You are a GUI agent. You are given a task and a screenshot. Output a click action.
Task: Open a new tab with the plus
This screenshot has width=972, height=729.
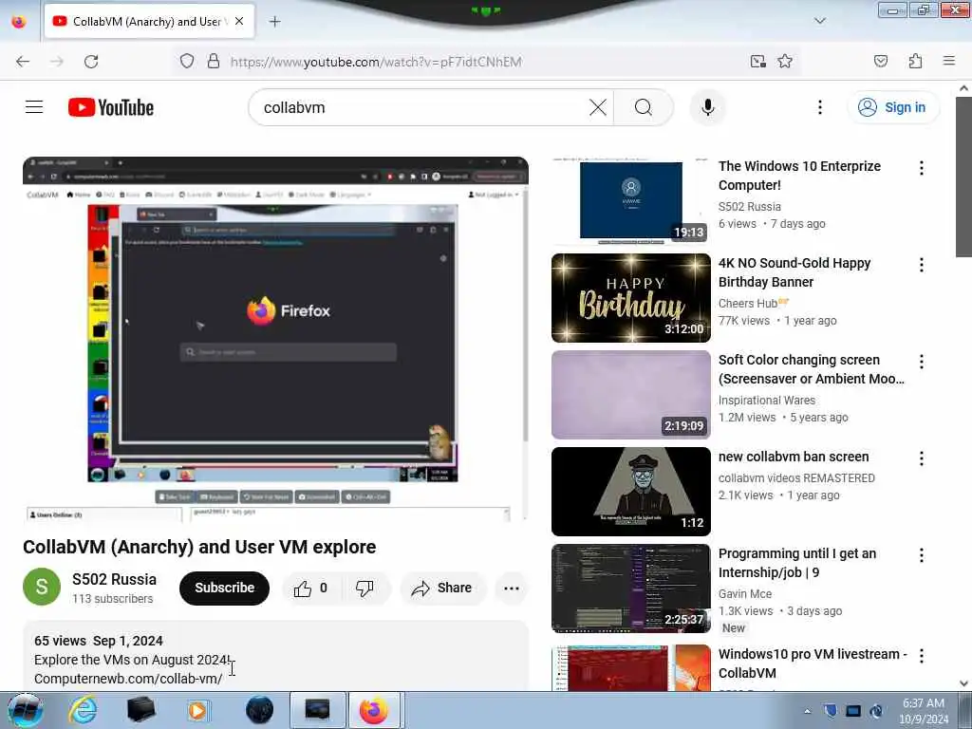pos(274,22)
